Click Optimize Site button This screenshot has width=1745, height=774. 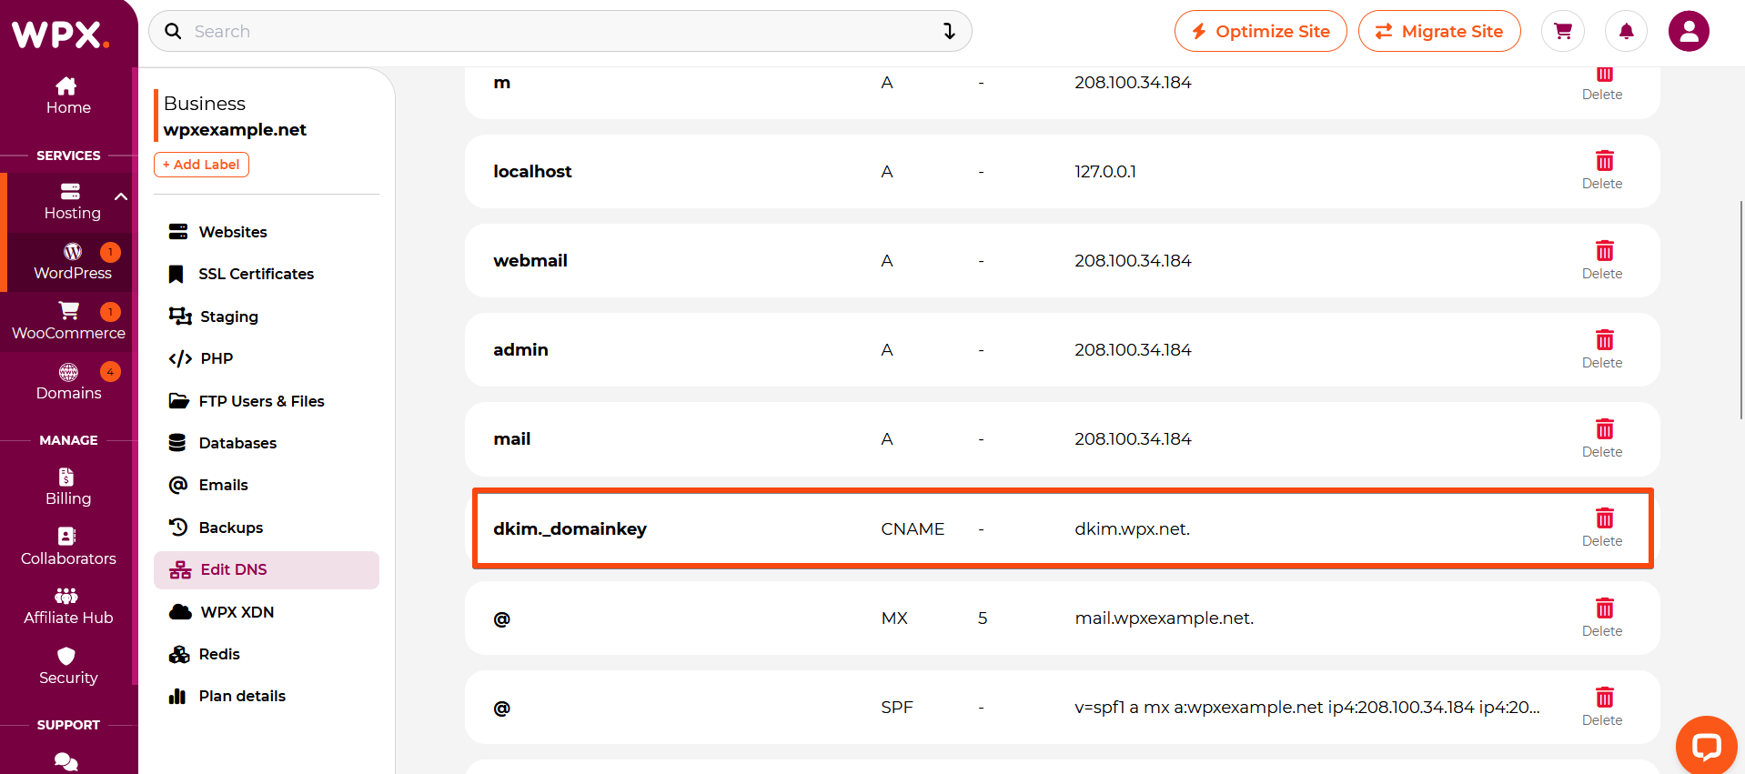1260,31
